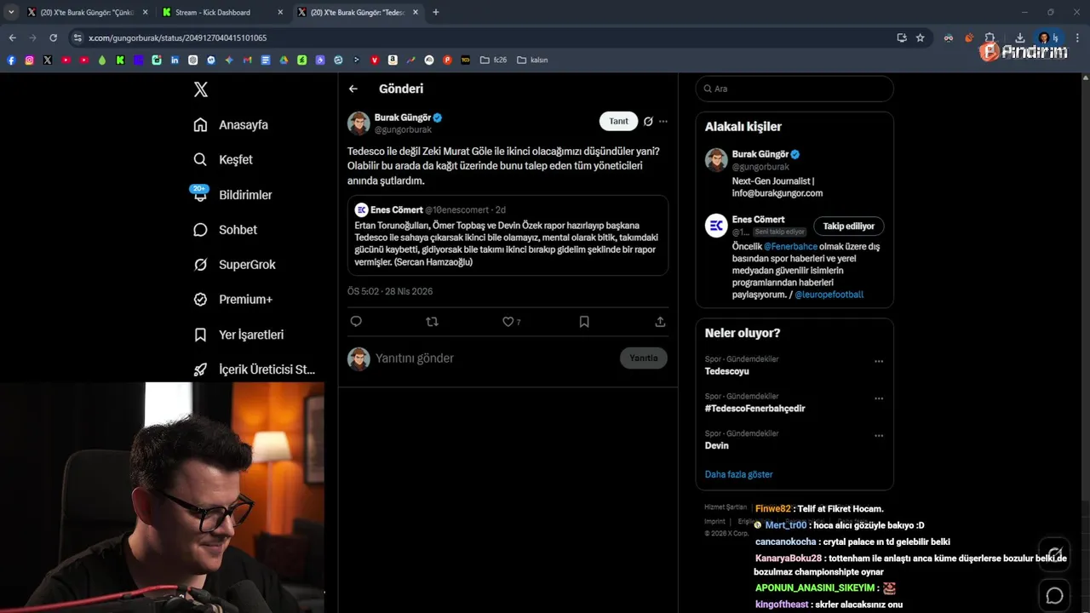Click the share icon under the post
This screenshot has height=613, width=1090.
click(660, 322)
